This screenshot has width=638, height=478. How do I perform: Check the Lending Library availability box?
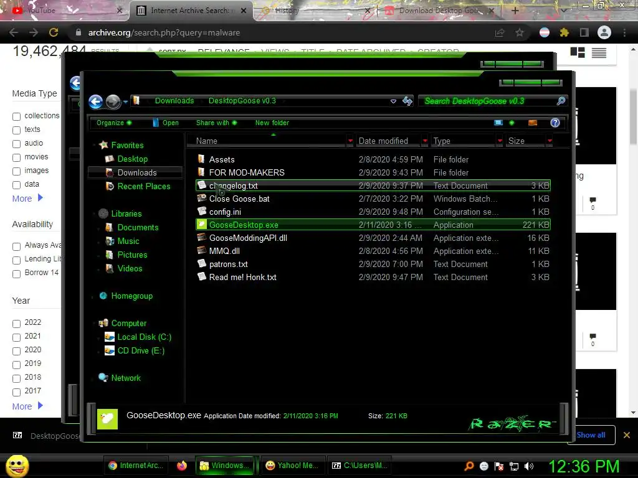[x=16, y=260]
